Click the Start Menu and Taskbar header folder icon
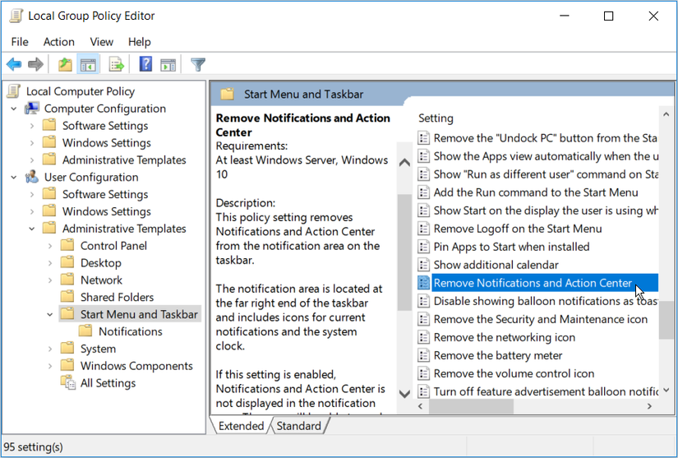The image size is (678, 458). tap(228, 94)
